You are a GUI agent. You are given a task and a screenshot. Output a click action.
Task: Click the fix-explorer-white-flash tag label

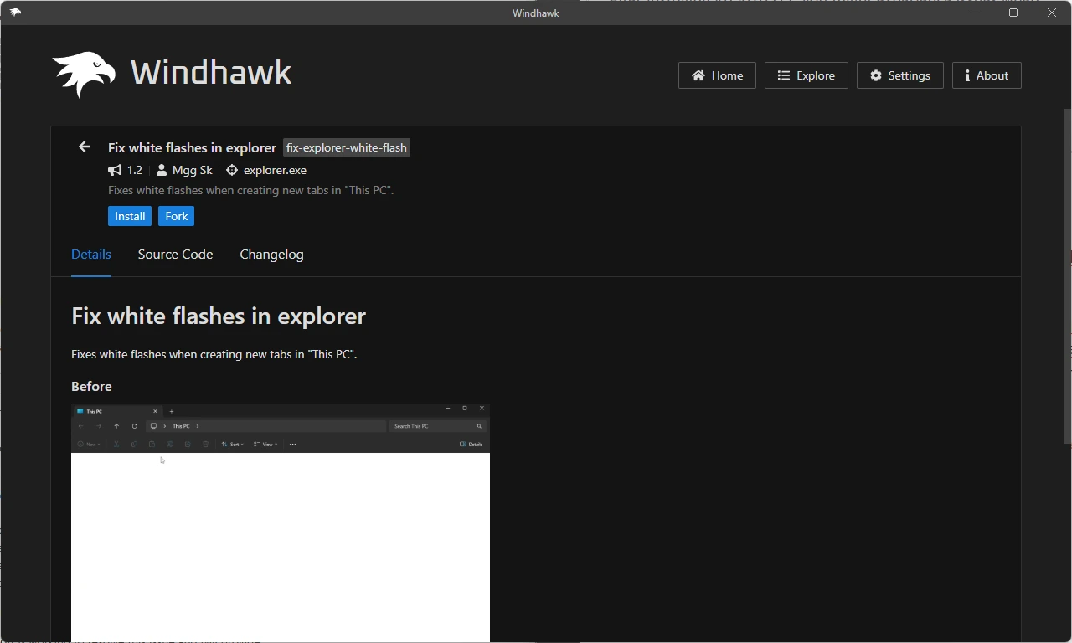pyautogui.click(x=346, y=147)
